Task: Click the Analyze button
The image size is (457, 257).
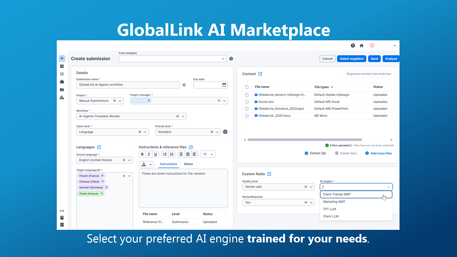Action: pos(391,59)
